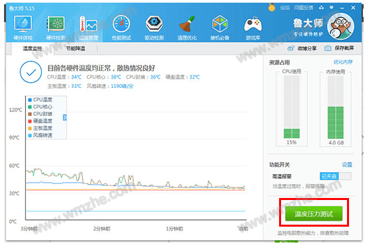
Task: Click the 微博分享 text
Action: coord(306,49)
